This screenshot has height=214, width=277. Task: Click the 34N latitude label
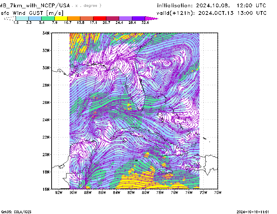click(x=46, y=33)
